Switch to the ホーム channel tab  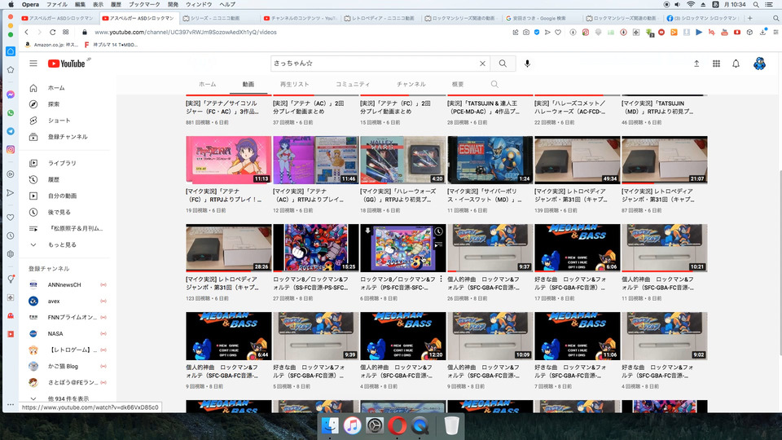[208, 84]
